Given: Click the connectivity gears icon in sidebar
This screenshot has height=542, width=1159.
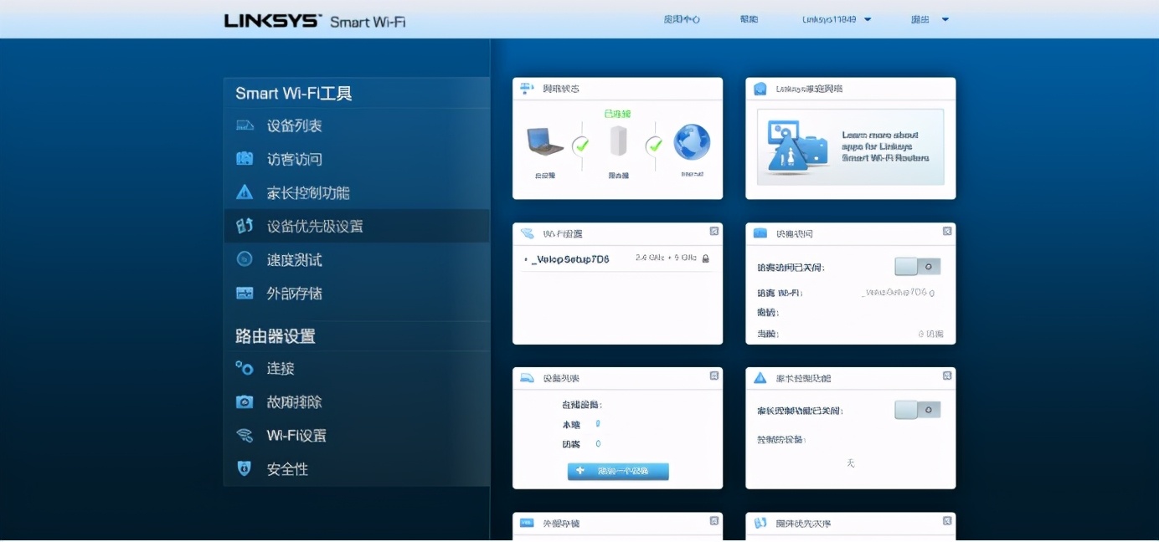Looking at the screenshot, I should 245,368.
